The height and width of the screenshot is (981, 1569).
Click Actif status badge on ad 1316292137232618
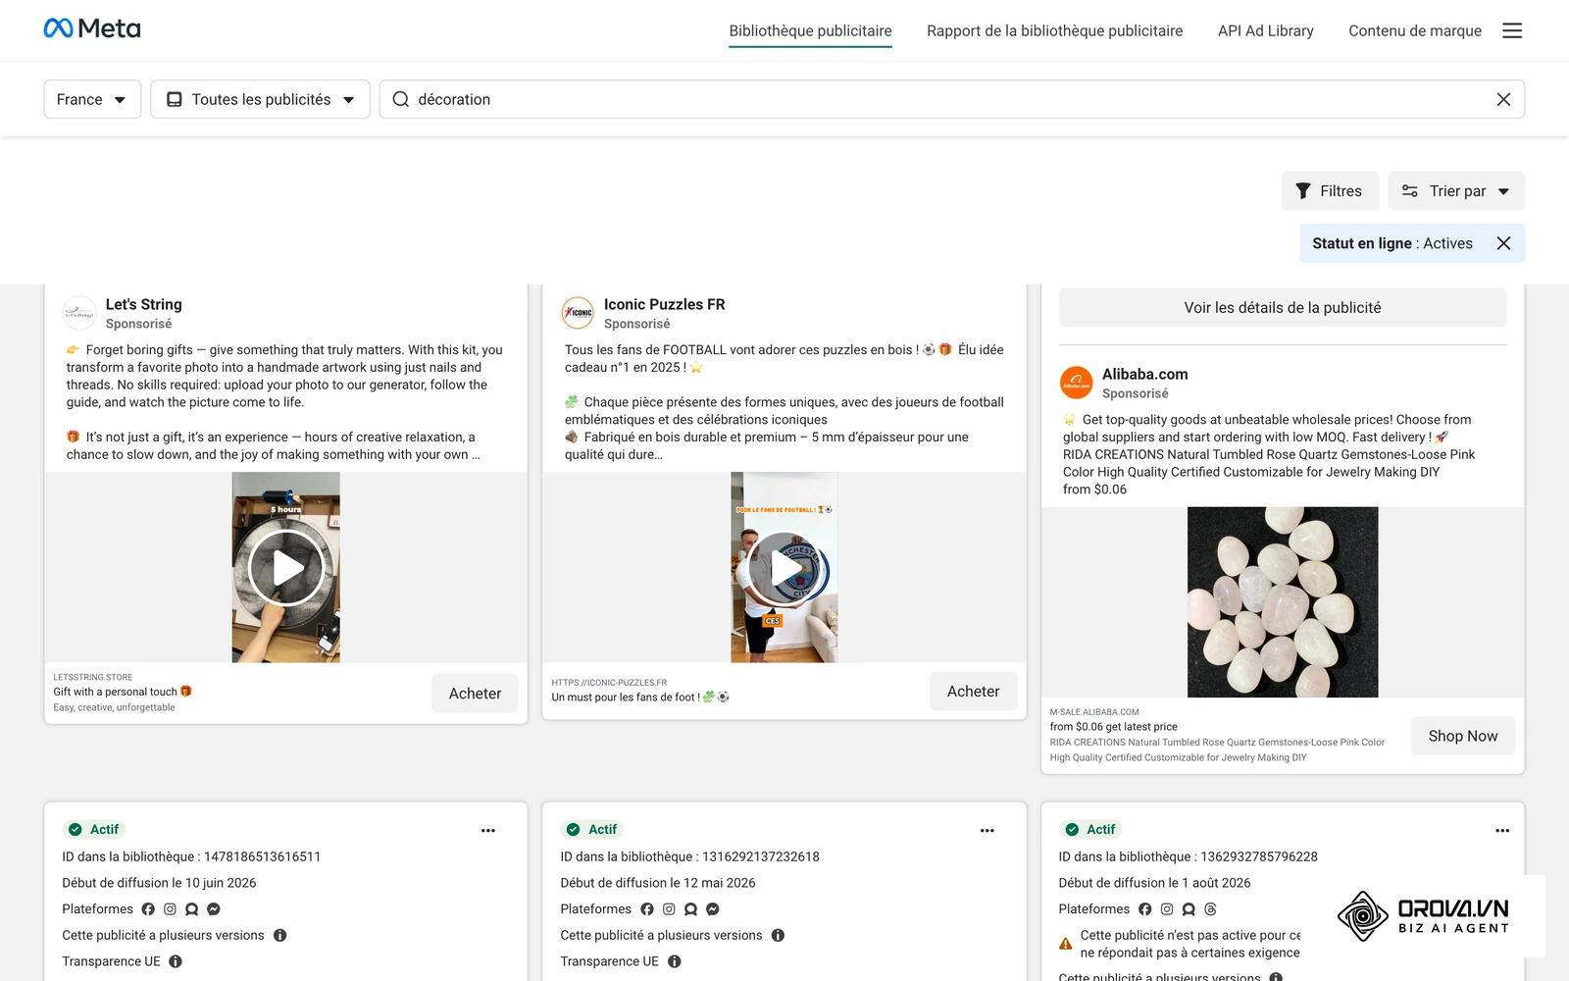pos(592,830)
